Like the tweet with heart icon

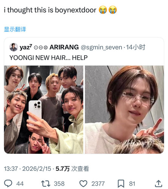[83, 183]
